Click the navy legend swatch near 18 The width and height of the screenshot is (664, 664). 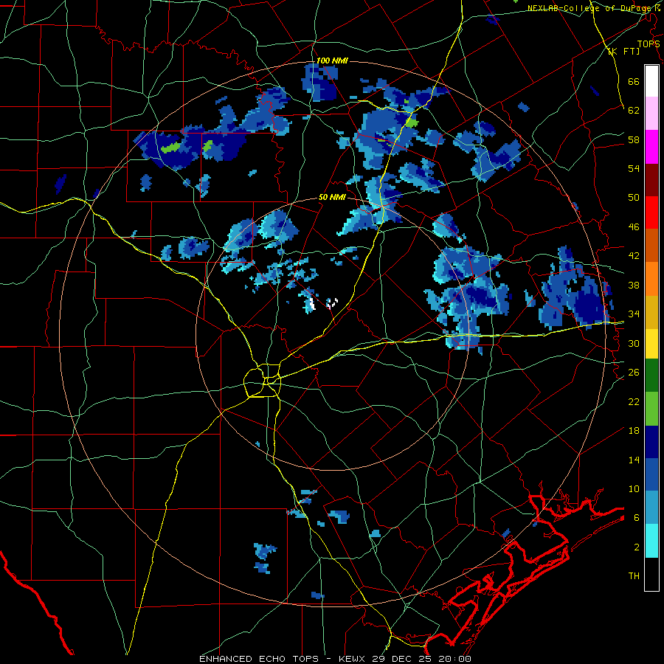click(x=651, y=442)
